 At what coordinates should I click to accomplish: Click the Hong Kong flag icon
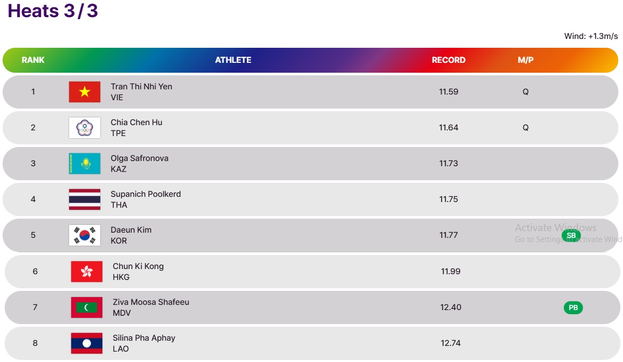87,272
